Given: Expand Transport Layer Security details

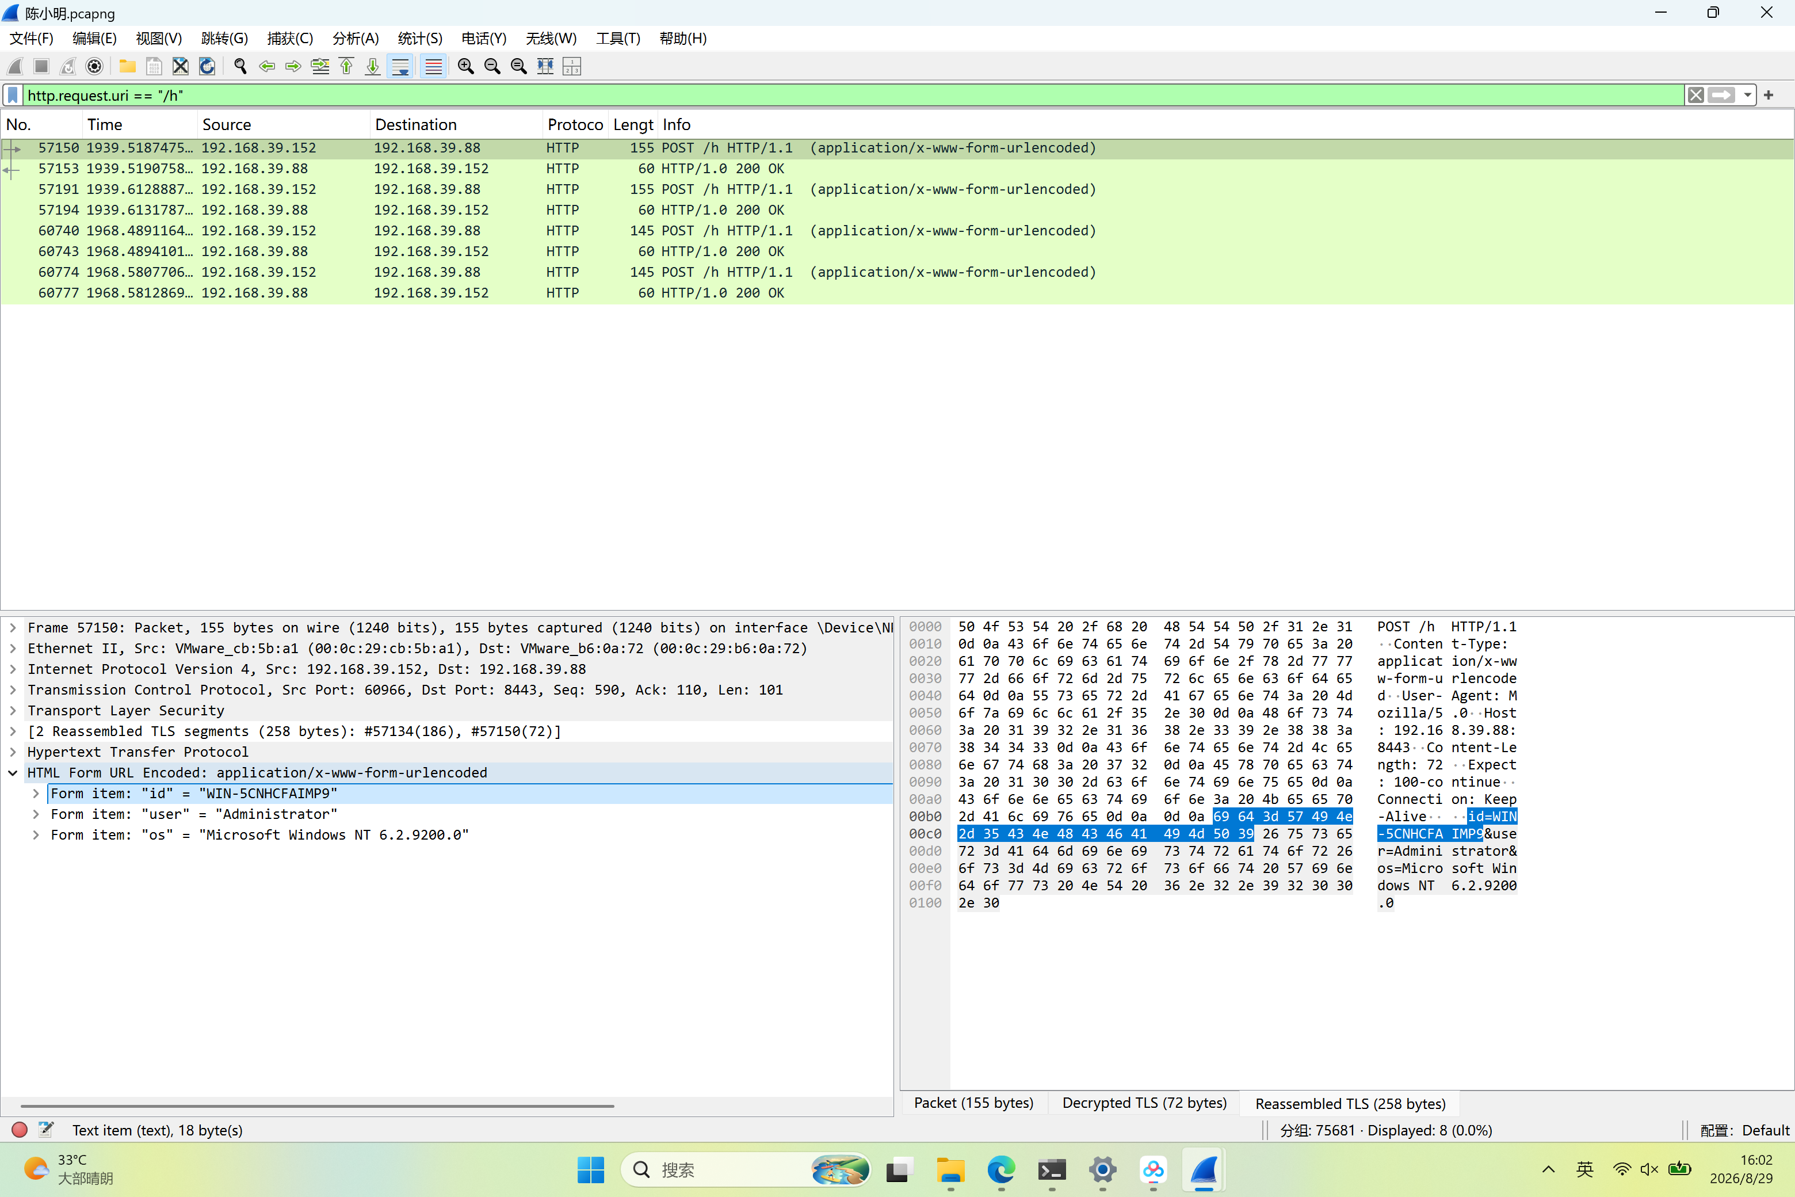Looking at the screenshot, I should pyautogui.click(x=13, y=711).
